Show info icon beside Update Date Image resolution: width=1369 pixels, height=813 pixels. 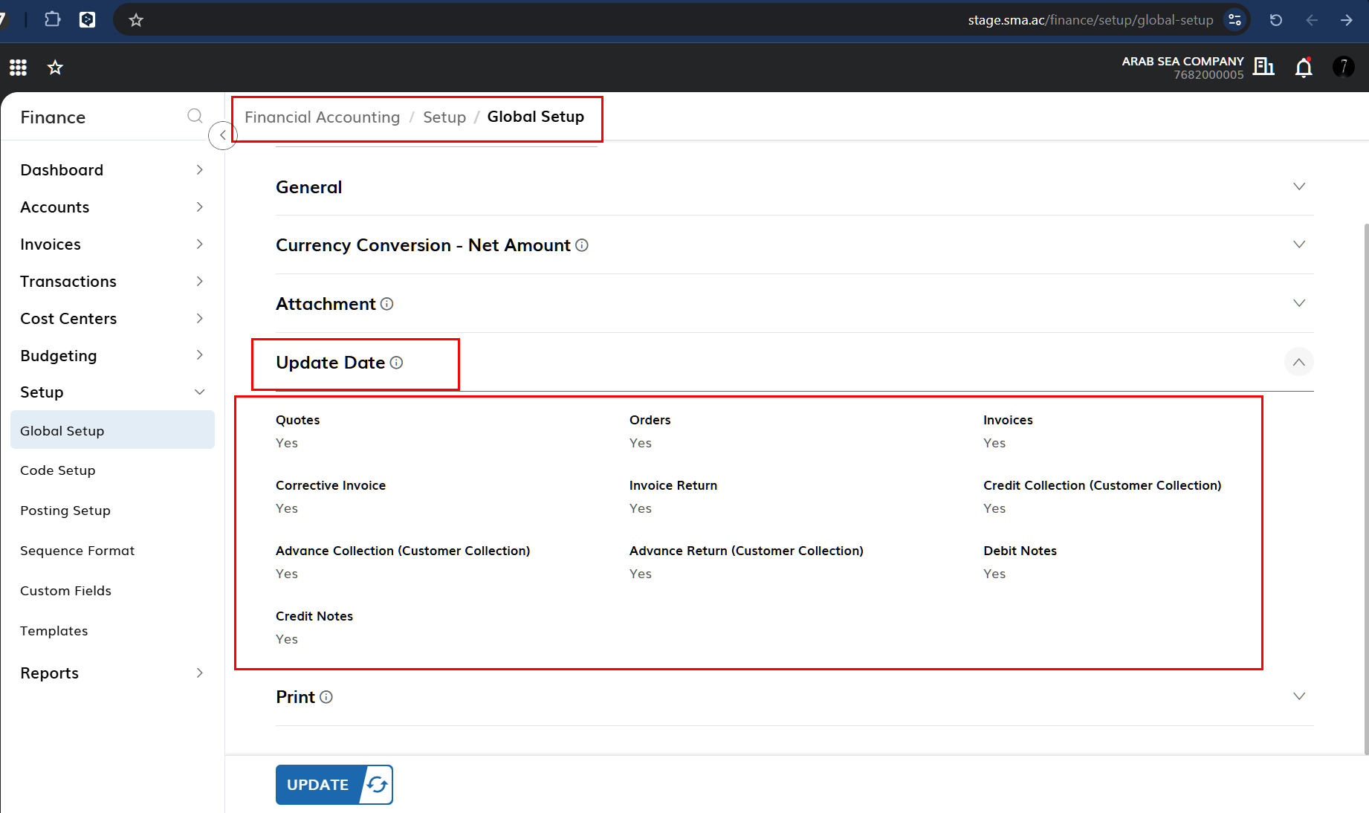[397, 363]
